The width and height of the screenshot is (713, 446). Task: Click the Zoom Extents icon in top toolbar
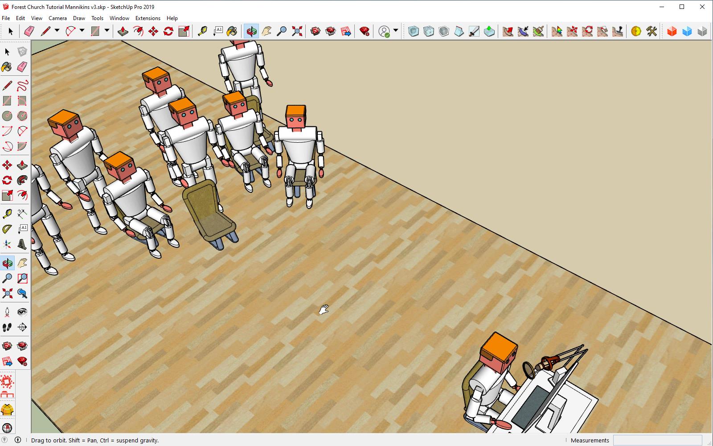tap(297, 31)
